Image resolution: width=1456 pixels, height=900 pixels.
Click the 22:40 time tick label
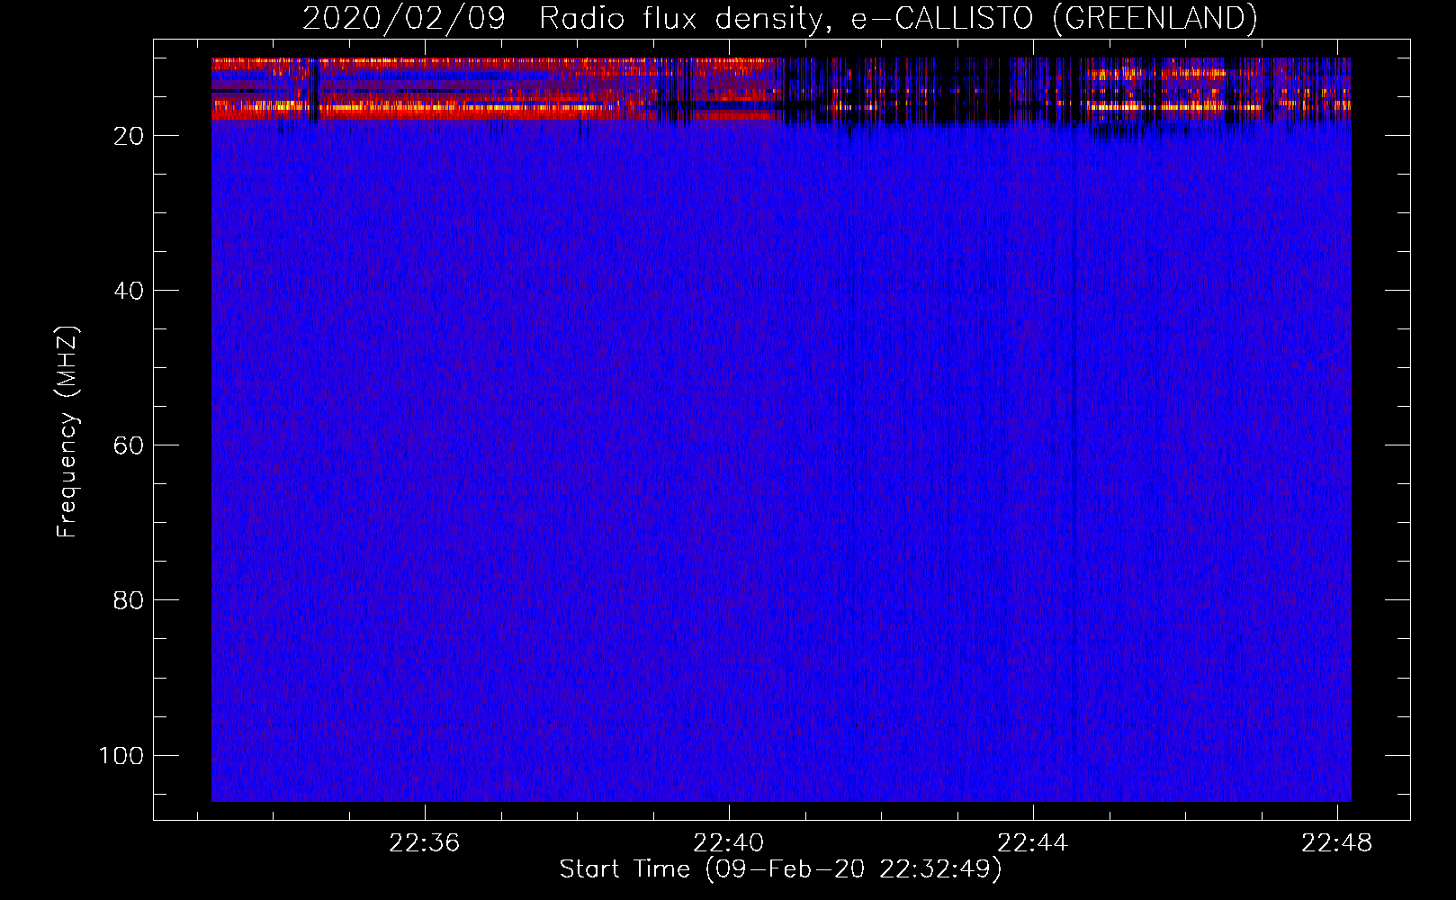coord(728,843)
